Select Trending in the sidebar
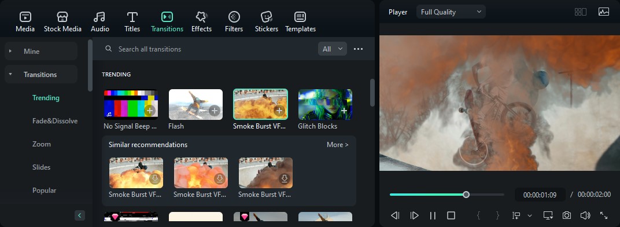Image resolution: width=620 pixels, height=227 pixels. pyautogui.click(x=46, y=98)
